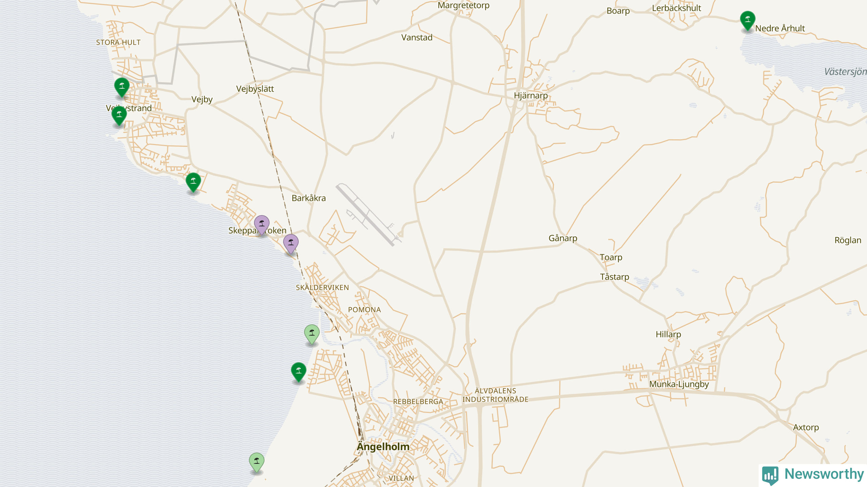Click the REBBELBERGA district label

[418, 402]
